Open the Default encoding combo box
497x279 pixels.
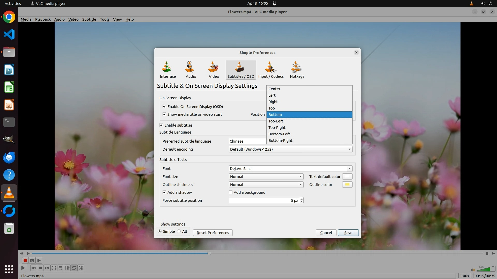tap(290, 149)
